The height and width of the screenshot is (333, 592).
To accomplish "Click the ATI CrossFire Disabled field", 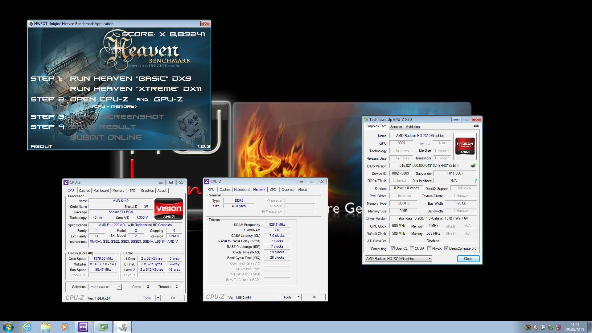I will click(433, 241).
